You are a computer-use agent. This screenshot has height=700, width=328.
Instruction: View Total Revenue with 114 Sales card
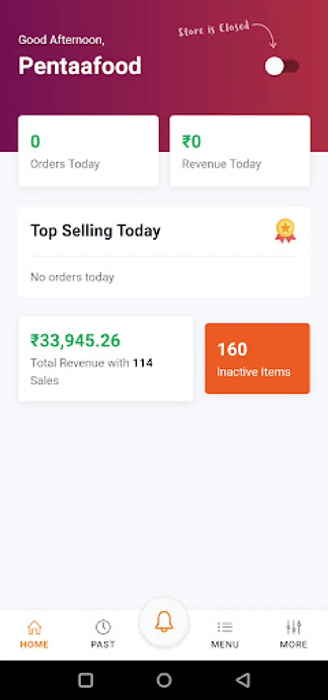106,359
